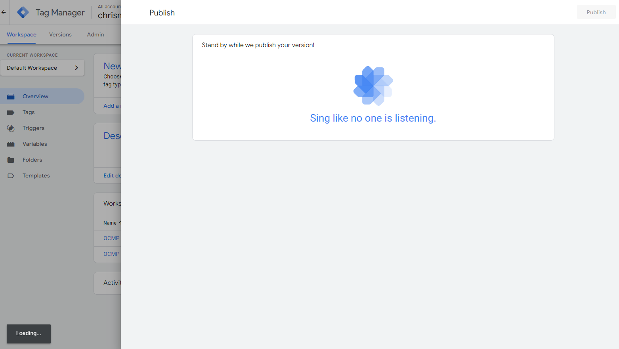This screenshot has height=349, width=619.
Task: Open the second OCMP workspace change link
Action: [112, 254]
